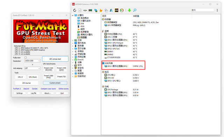Screen dimensions: 224x137
Task: Click the AIDA64 search input field
Action: point(202,10)
